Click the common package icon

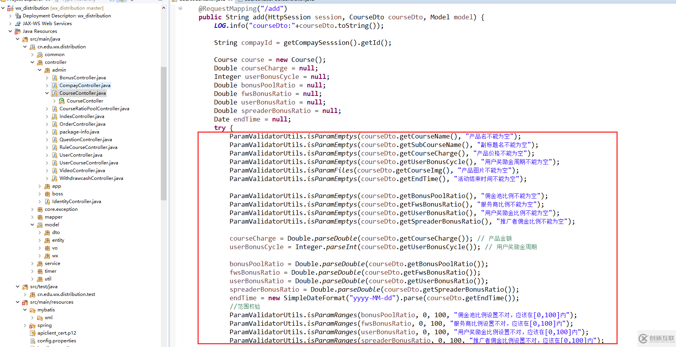(x=40, y=55)
